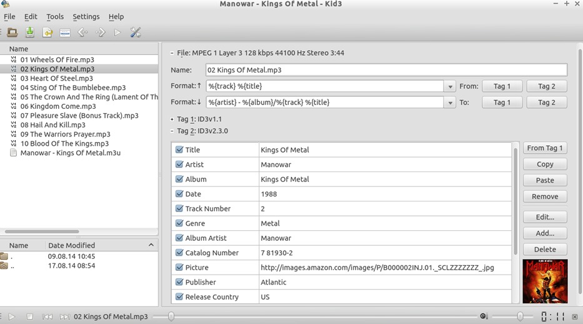Toggle the Picture field checkbox
This screenshot has height=324, width=583.
click(179, 267)
